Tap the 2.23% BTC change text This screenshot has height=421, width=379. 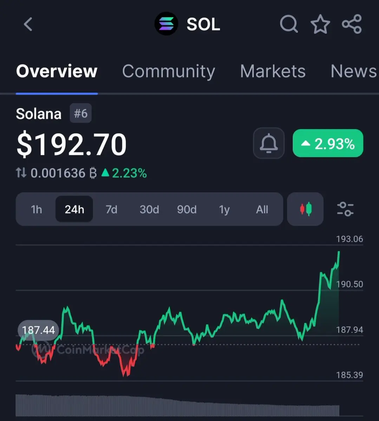(x=124, y=173)
